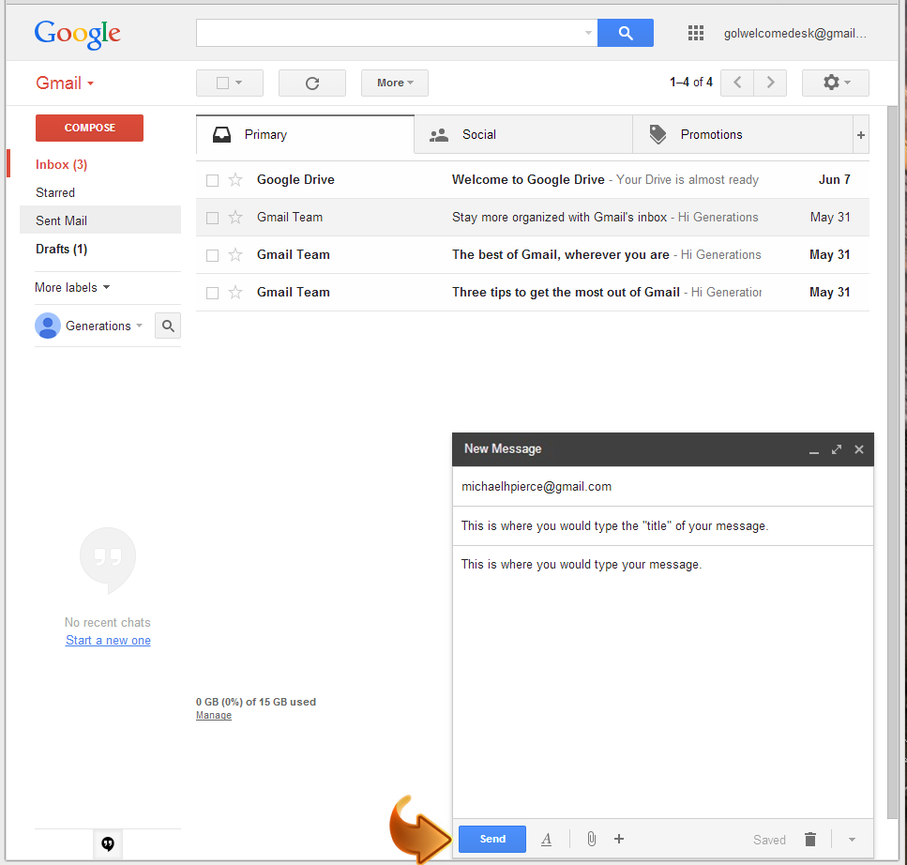Open the select-all dropdown arrow
907x865 pixels.
point(239,83)
